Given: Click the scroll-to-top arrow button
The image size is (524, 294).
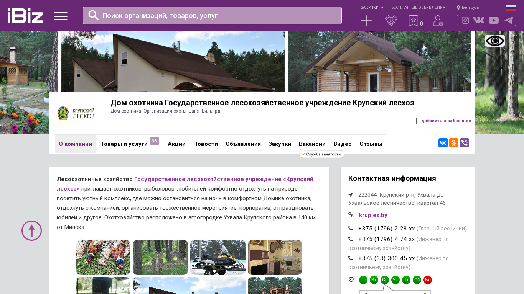Looking at the screenshot, I should click(31, 230).
